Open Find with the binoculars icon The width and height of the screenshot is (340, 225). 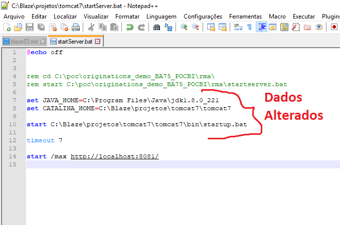[157, 27]
